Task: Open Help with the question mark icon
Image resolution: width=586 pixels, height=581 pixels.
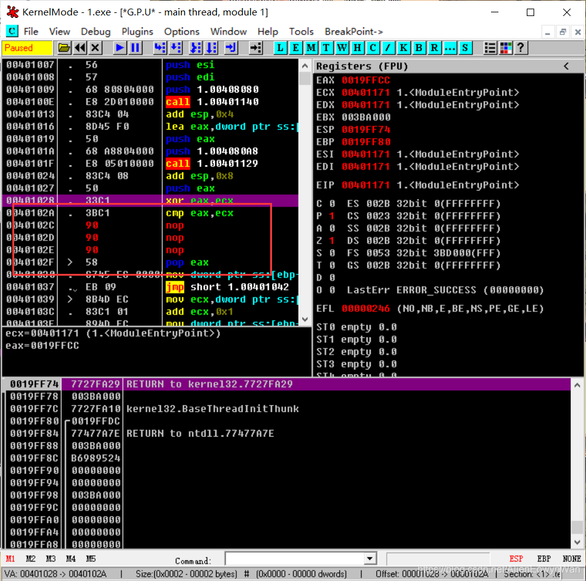Action: (x=521, y=48)
